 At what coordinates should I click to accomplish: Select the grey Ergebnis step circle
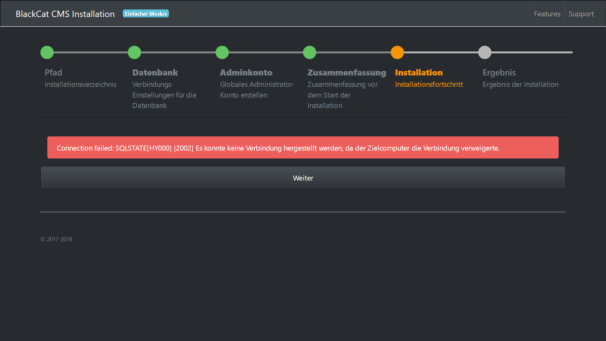pyautogui.click(x=485, y=52)
